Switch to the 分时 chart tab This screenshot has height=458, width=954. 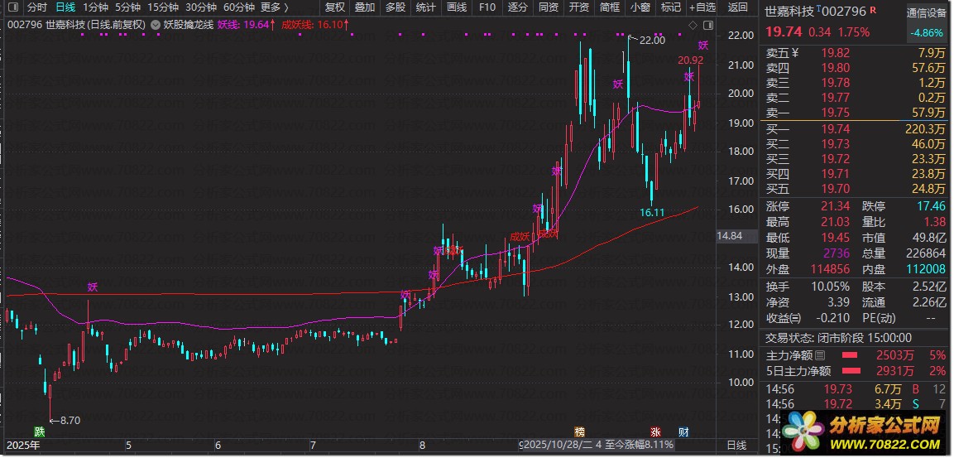(x=36, y=7)
